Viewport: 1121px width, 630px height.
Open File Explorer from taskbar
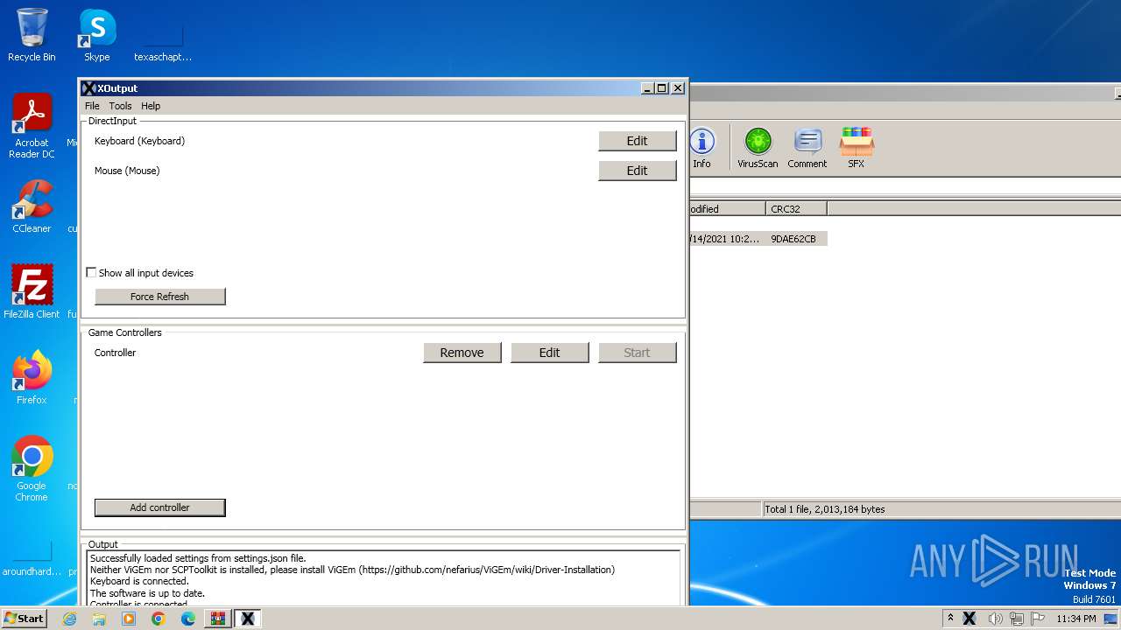point(99,619)
